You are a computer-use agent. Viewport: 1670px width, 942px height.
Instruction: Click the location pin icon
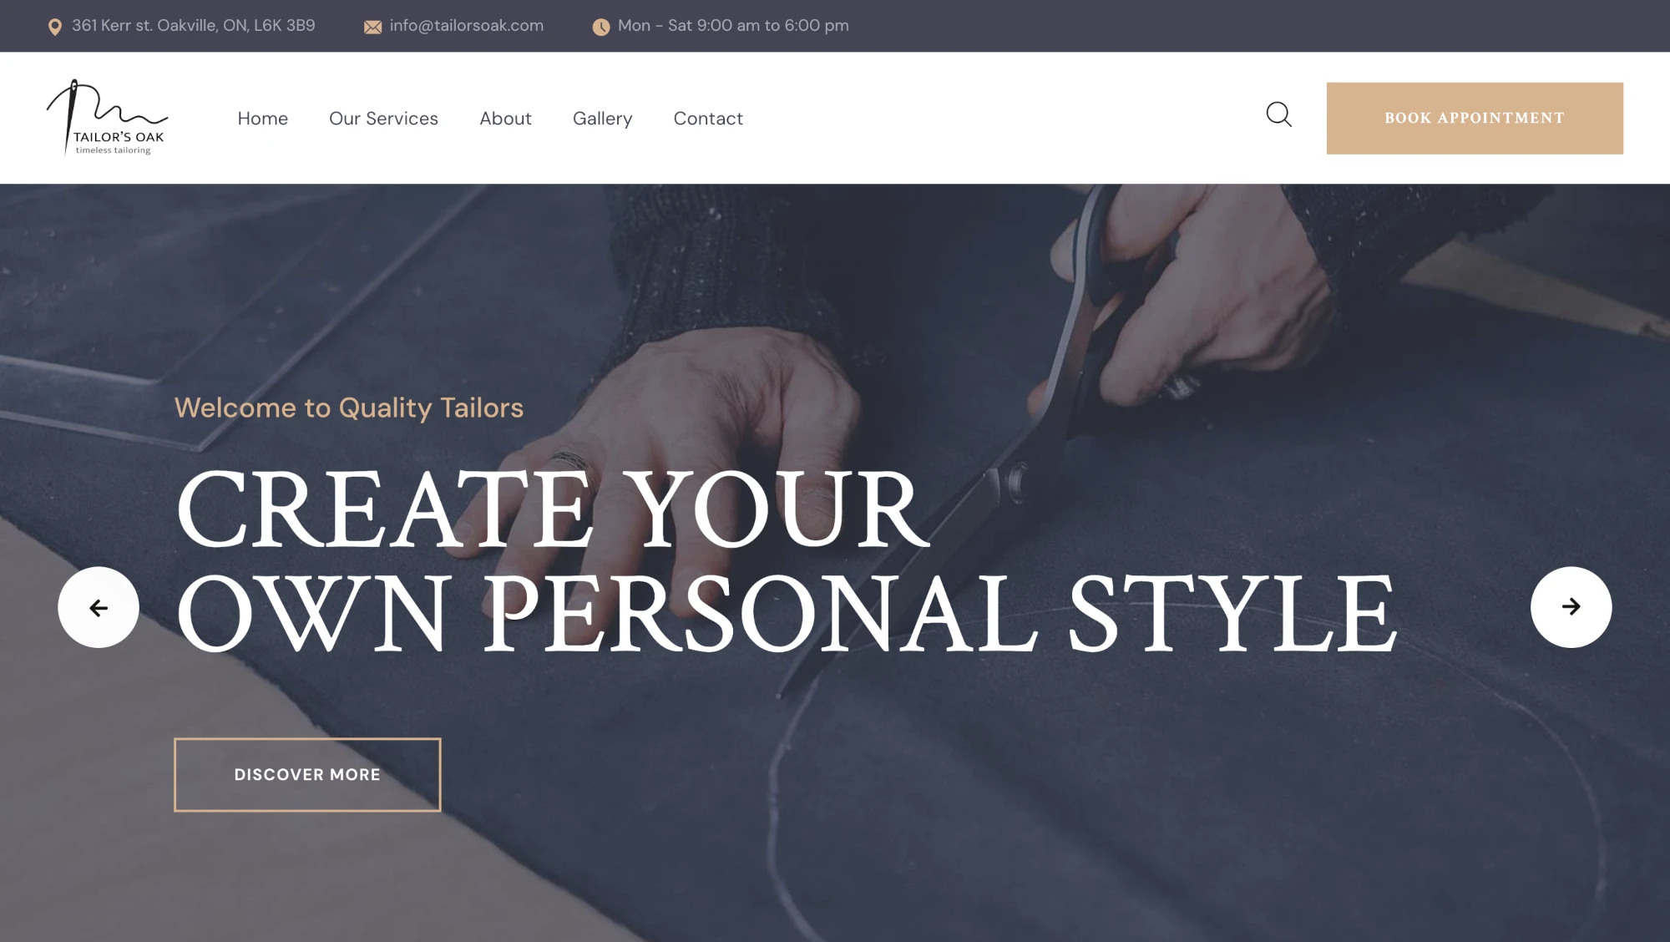point(55,27)
